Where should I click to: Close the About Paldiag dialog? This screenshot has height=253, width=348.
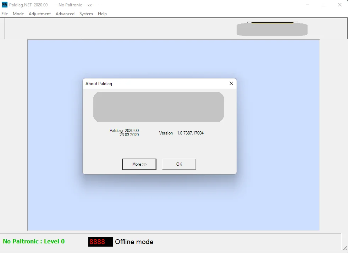pyautogui.click(x=231, y=83)
